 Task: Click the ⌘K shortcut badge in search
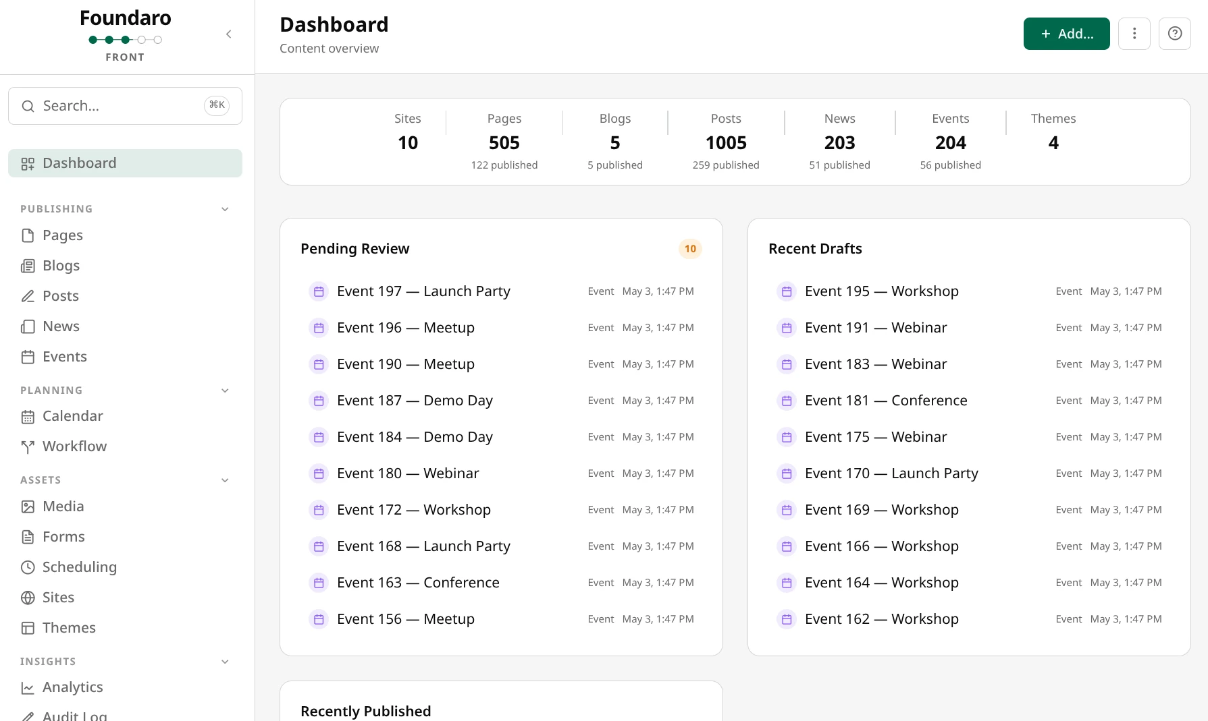coord(217,105)
